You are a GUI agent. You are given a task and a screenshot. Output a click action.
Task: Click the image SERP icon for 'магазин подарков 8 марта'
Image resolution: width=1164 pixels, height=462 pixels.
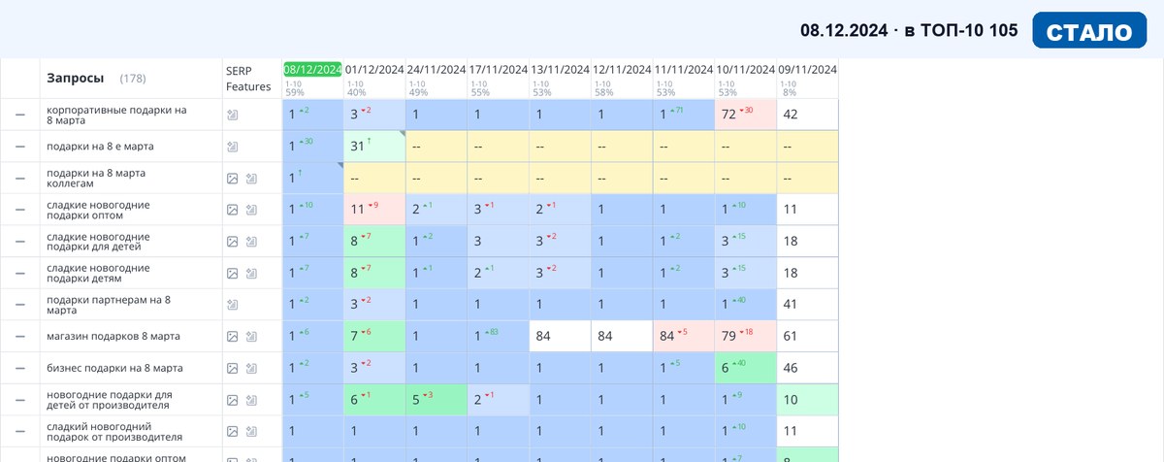(232, 337)
